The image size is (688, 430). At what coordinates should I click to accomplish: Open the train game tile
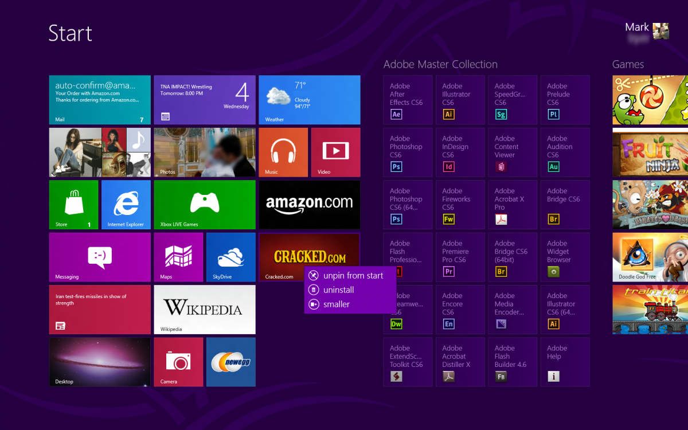pyautogui.click(x=650, y=310)
